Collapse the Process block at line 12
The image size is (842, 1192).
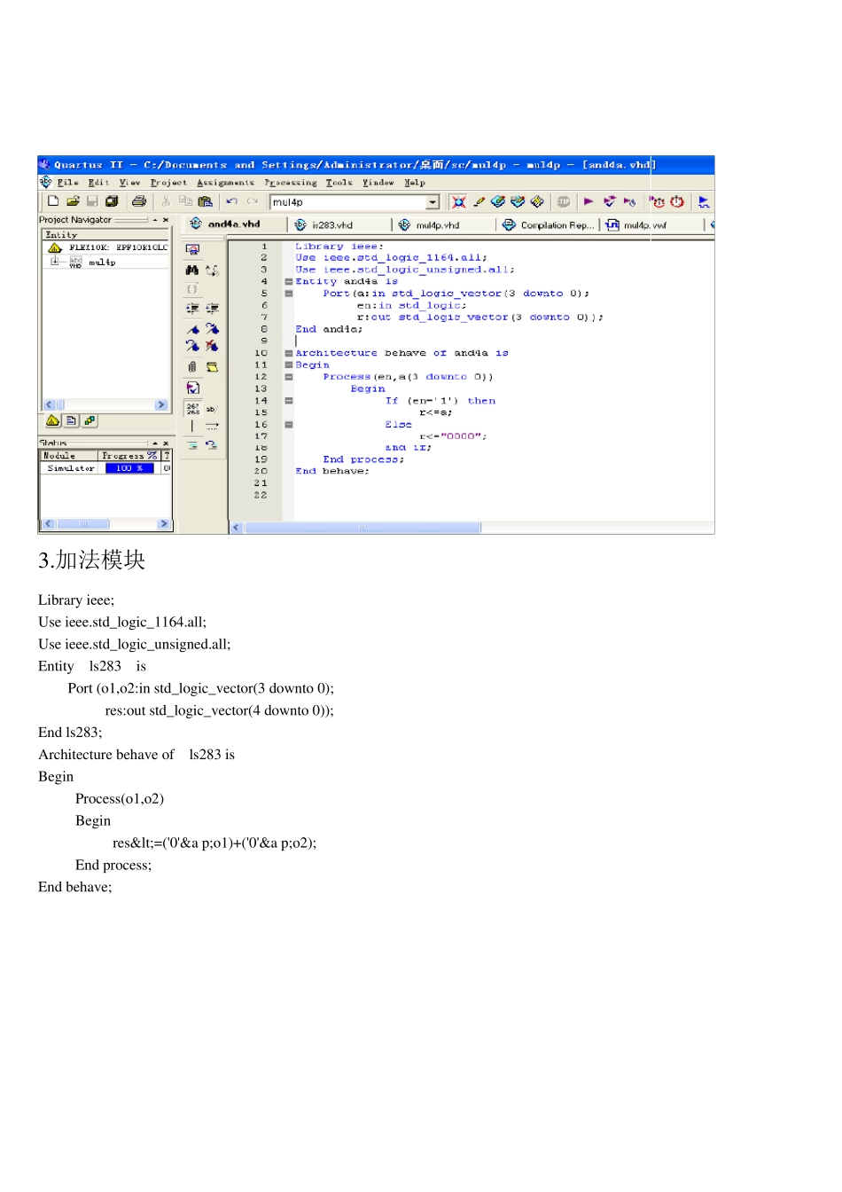pos(288,377)
